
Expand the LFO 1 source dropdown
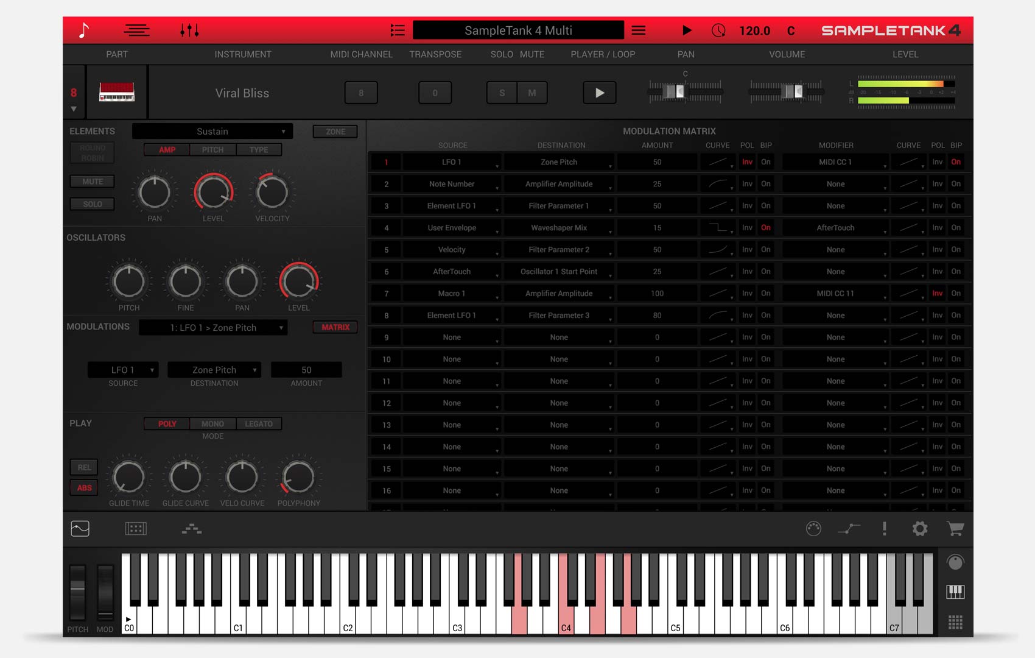pos(123,370)
